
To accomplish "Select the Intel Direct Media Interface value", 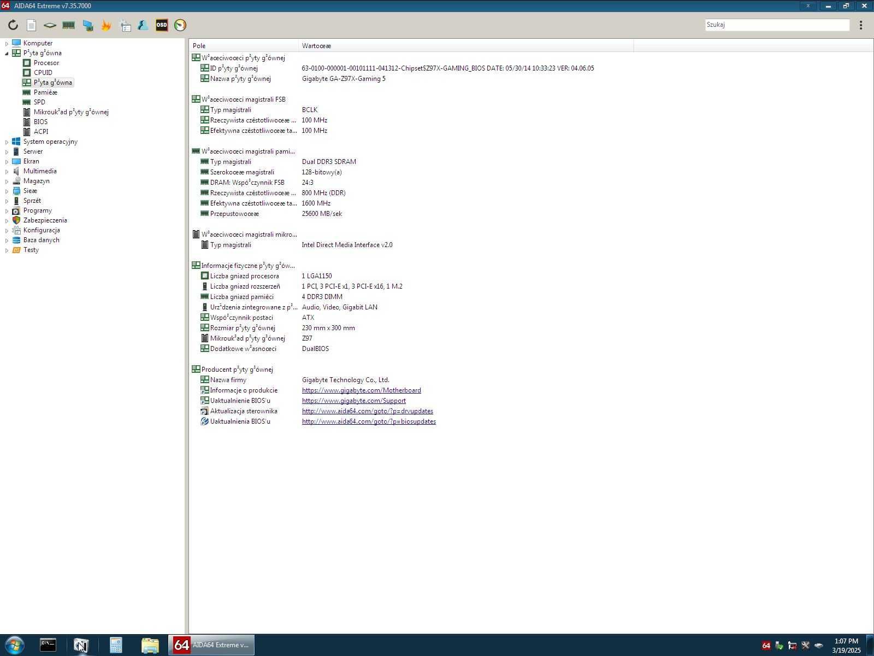I will tap(347, 245).
